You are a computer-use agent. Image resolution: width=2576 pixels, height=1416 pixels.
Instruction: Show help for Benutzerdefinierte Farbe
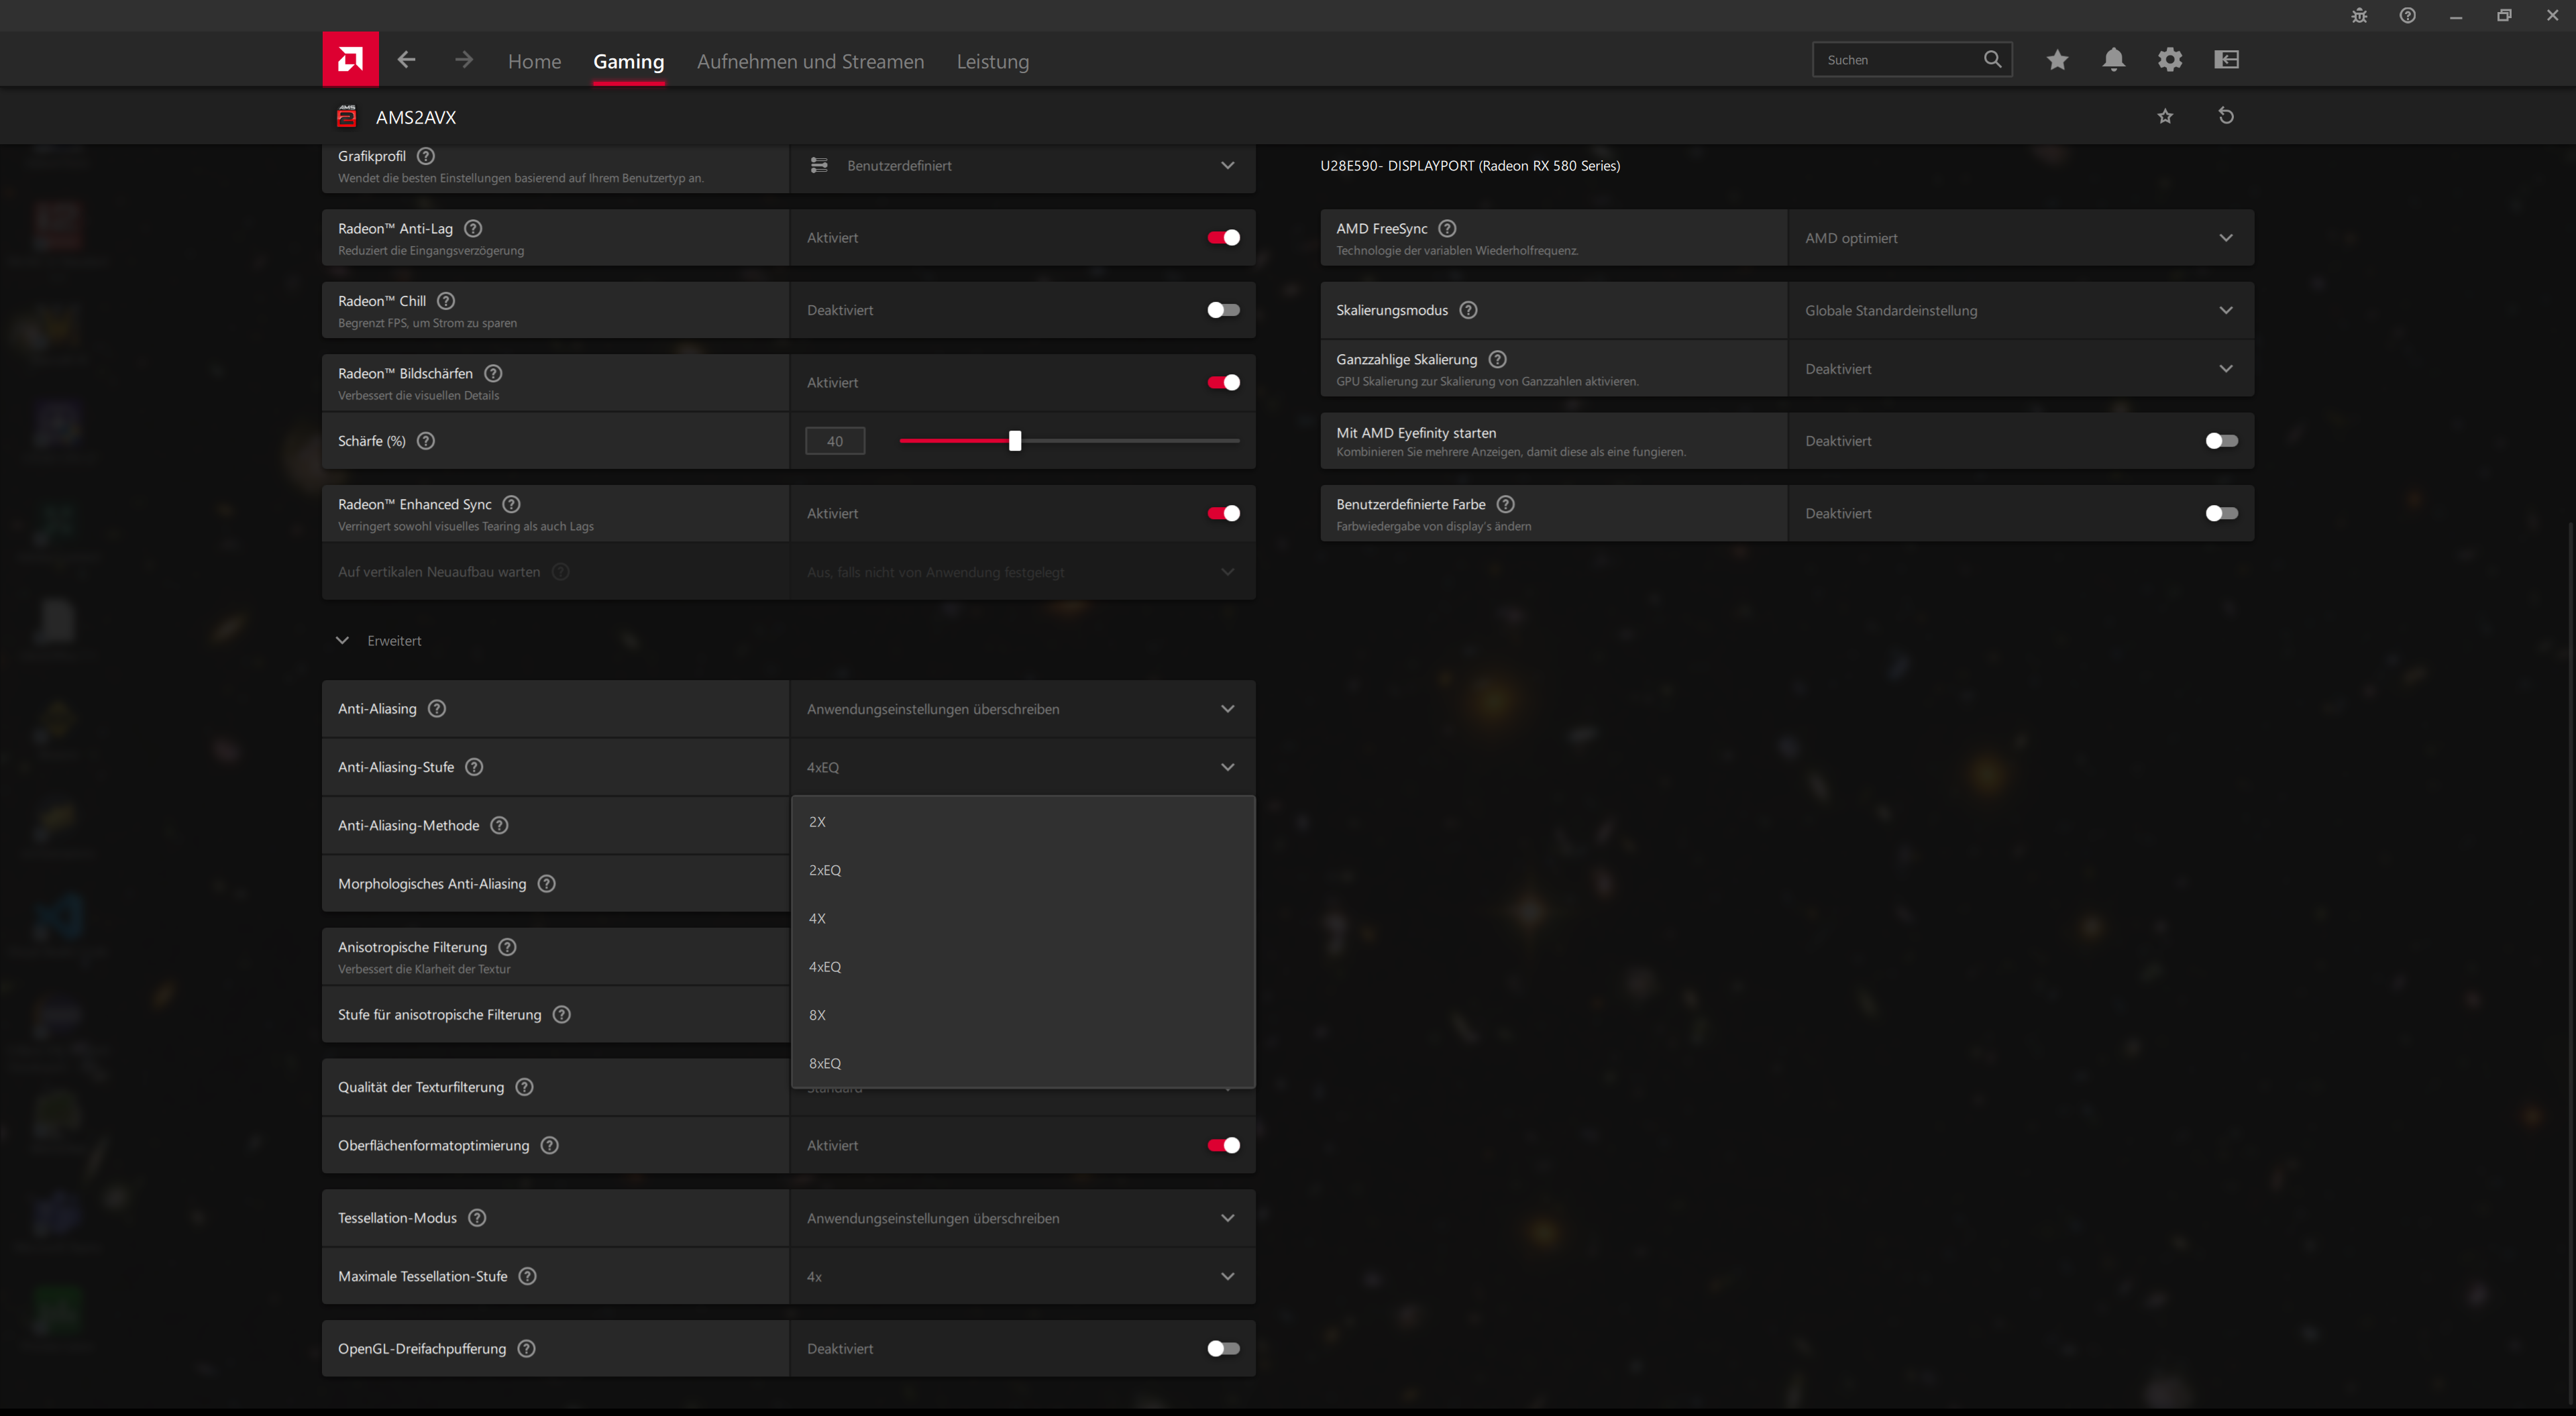click(x=1505, y=504)
